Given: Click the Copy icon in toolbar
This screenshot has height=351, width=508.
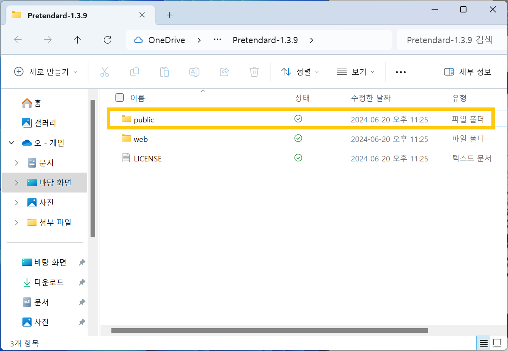Looking at the screenshot, I should click(x=135, y=72).
